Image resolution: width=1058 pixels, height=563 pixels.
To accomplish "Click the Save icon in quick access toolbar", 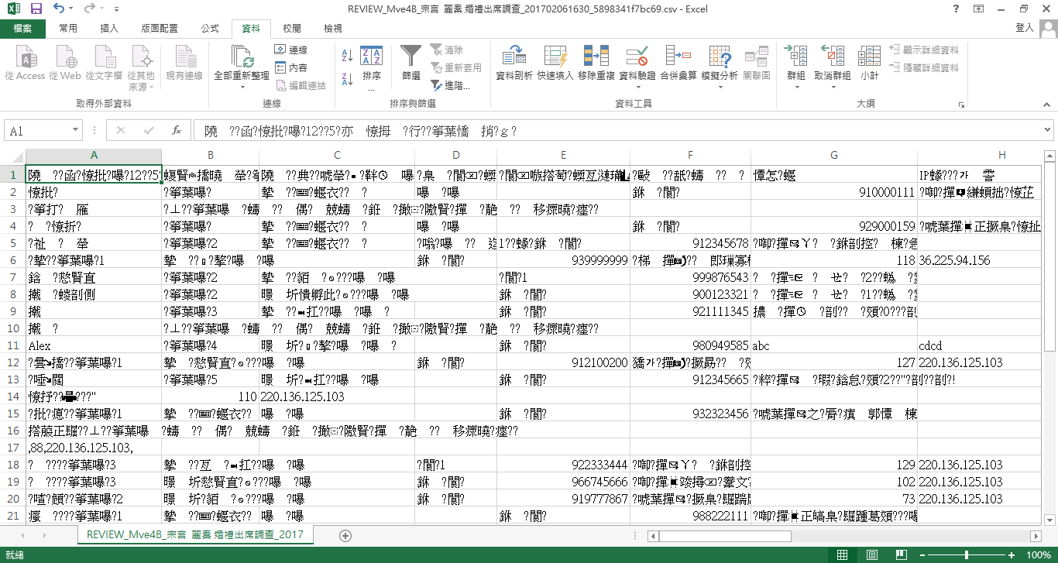I will [x=36, y=9].
